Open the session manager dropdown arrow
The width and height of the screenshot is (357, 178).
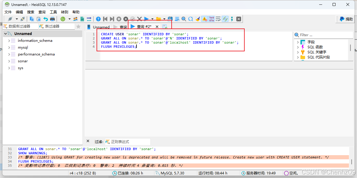click(17, 19)
